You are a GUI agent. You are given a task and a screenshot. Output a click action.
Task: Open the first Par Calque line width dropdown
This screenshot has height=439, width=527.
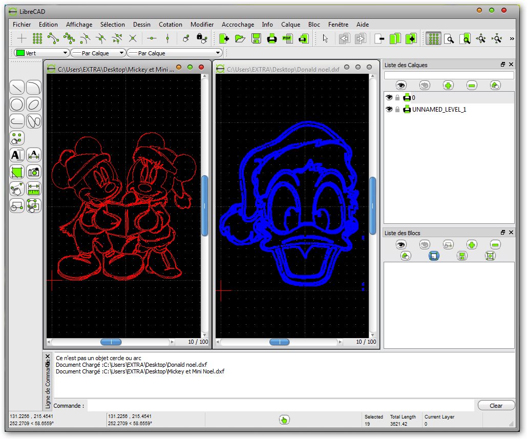coord(98,53)
